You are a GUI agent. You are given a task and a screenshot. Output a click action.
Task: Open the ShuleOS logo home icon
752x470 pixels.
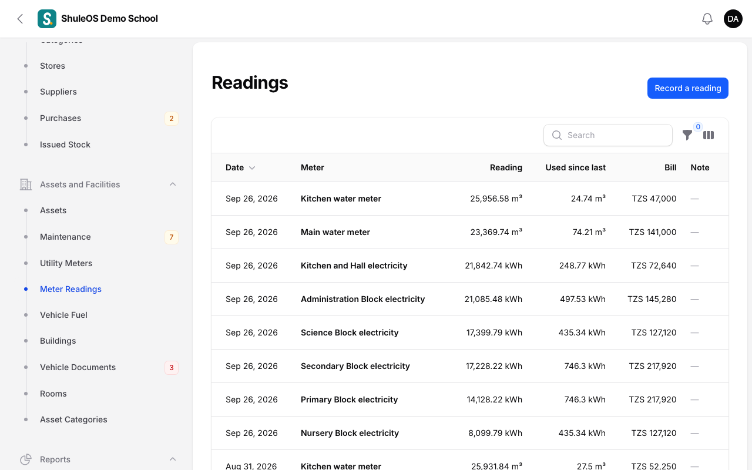pos(47,19)
